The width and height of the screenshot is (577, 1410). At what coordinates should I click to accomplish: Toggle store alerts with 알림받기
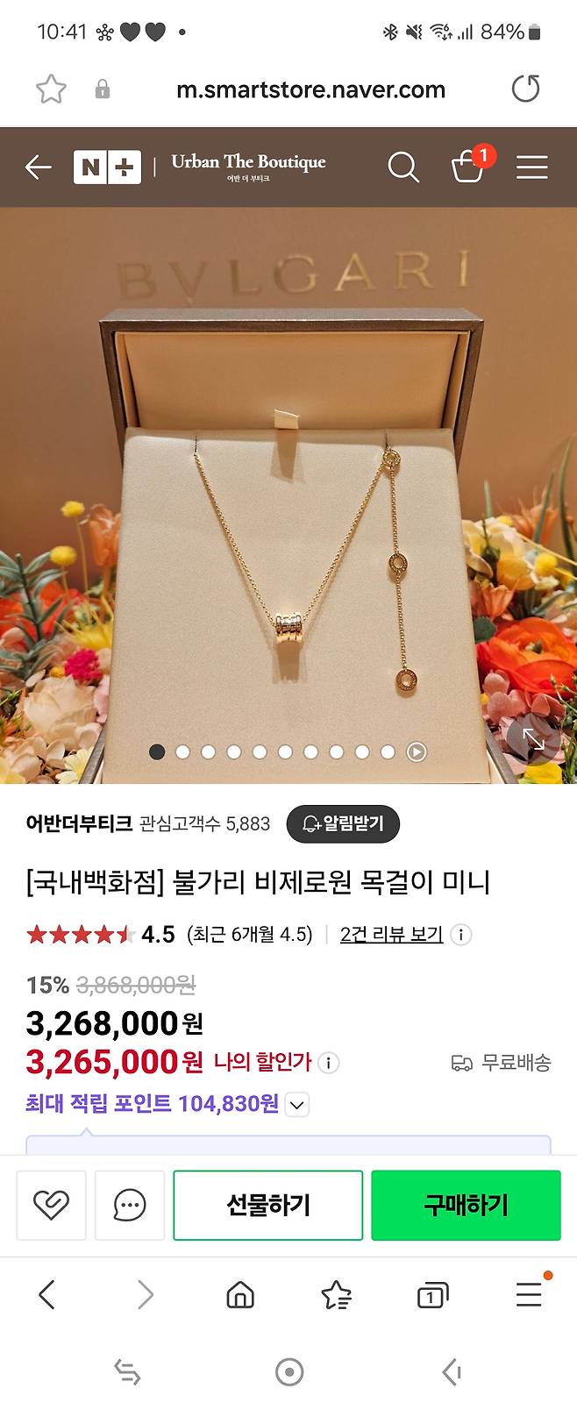343,823
